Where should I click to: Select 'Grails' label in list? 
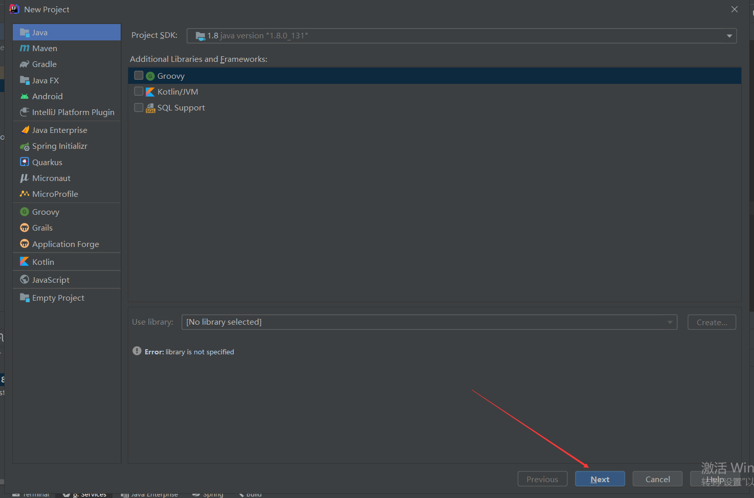[42, 228]
